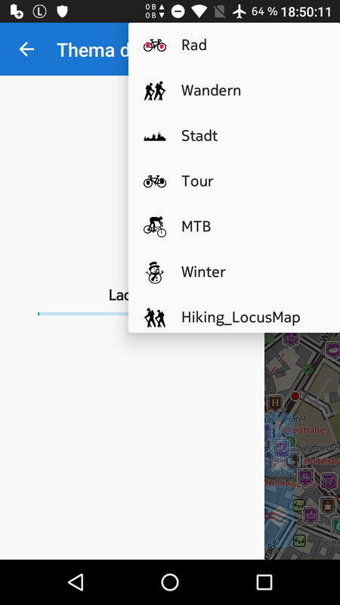Choose the Tour theme entry
340x605 pixels.
[x=234, y=181]
